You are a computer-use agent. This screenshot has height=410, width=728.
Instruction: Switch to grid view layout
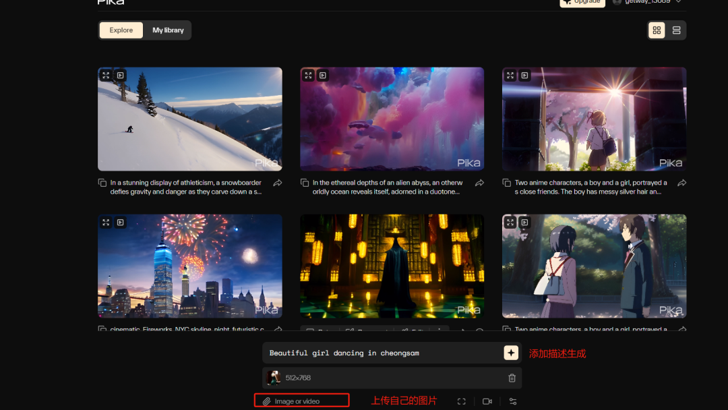[x=657, y=30]
